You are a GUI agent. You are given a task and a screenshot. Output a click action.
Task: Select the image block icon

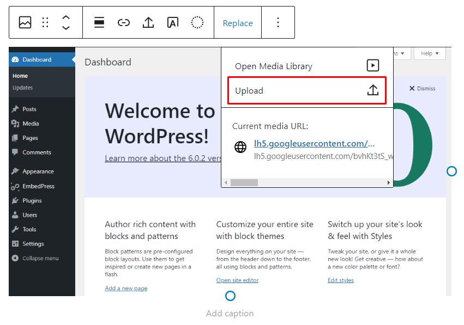coord(26,22)
